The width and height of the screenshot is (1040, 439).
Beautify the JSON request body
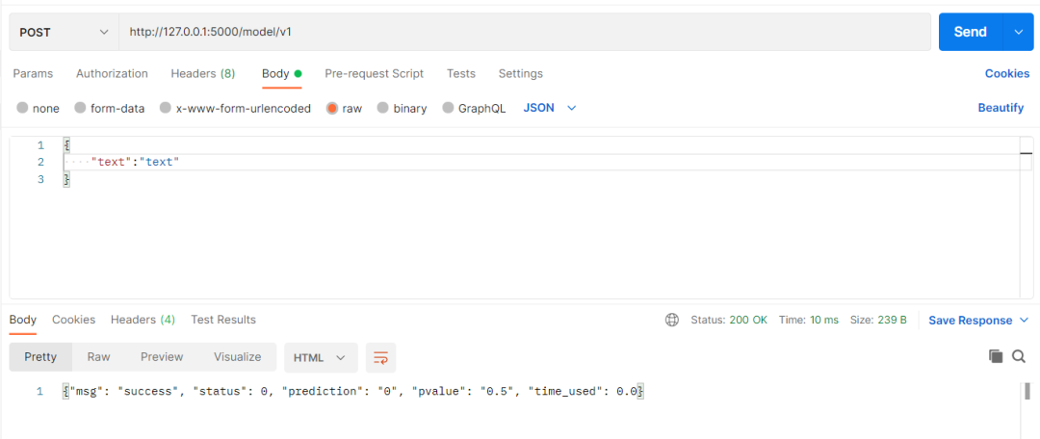[x=1001, y=108]
